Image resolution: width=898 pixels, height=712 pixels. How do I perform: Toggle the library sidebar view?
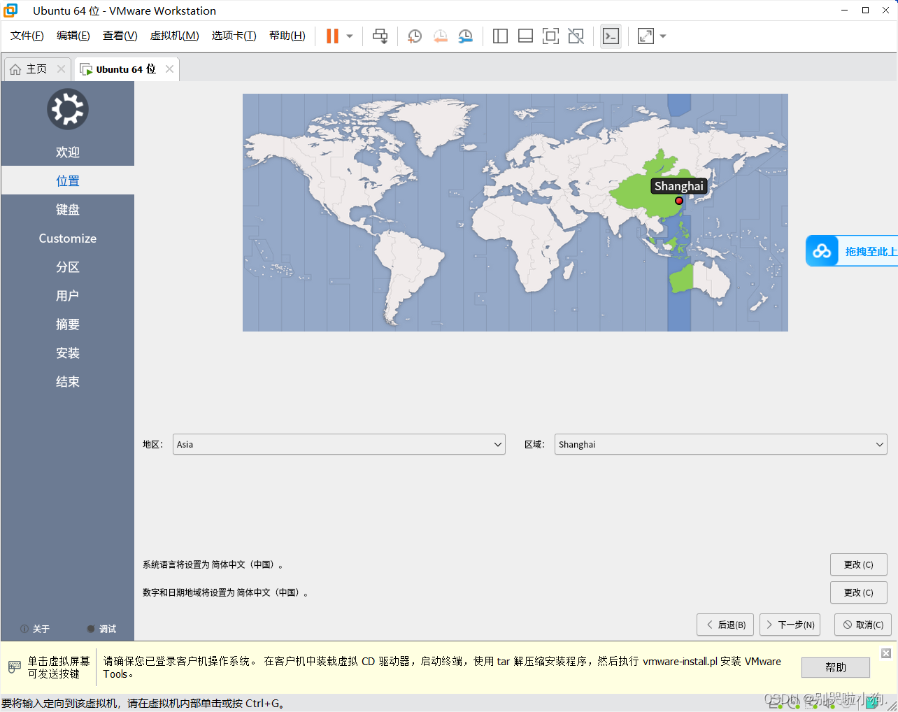500,36
